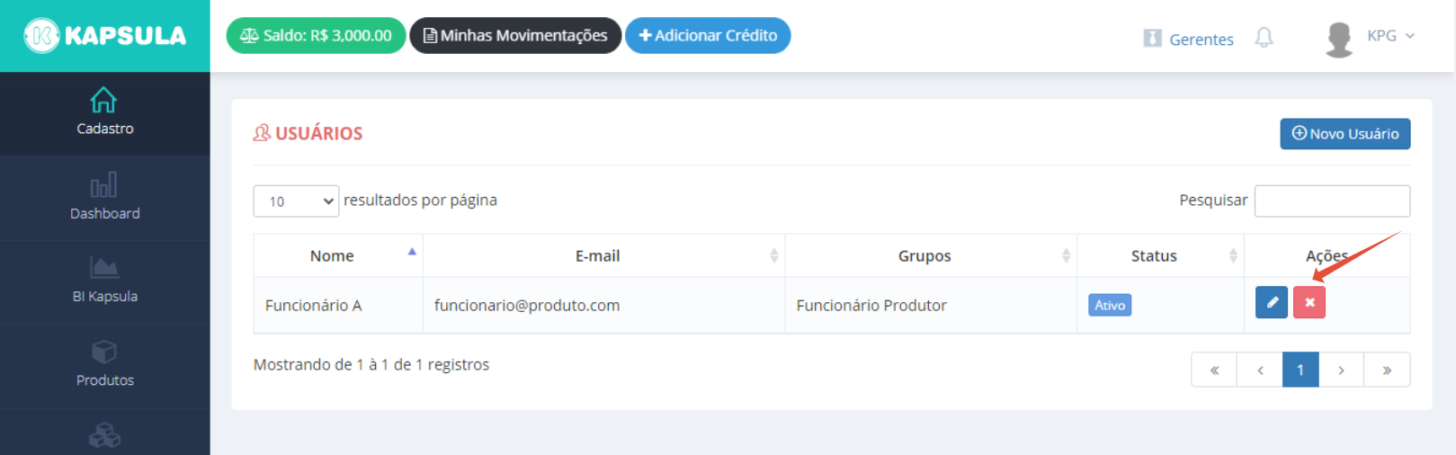Viewport: 1456px width, 455px height.
Task: Go to first page of results
Action: pyautogui.click(x=1214, y=370)
